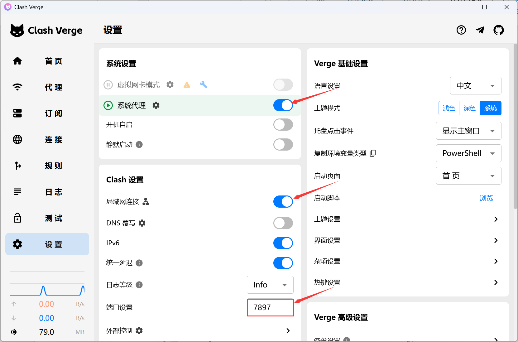The height and width of the screenshot is (342, 518).
Task: Click the 端口设置 port field 7897
Action: point(270,307)
